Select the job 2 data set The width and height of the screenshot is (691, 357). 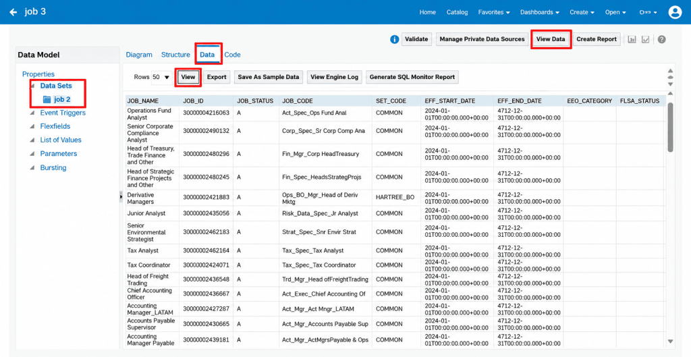pos(63,100)
